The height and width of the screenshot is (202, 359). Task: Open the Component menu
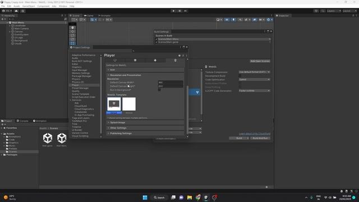pos(43,6)
